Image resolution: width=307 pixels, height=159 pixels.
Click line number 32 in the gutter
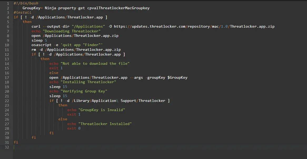pyautogui.click(x=7, y=147)
